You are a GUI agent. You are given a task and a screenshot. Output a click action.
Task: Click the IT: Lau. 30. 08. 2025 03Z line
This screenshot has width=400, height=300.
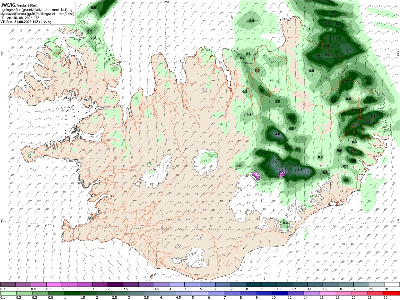click(20, 18)
